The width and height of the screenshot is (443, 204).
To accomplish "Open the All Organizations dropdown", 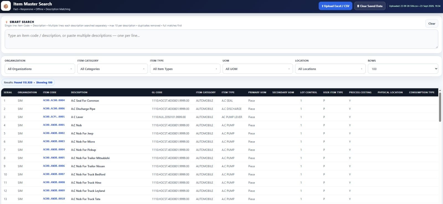I will tap(40, 69).
